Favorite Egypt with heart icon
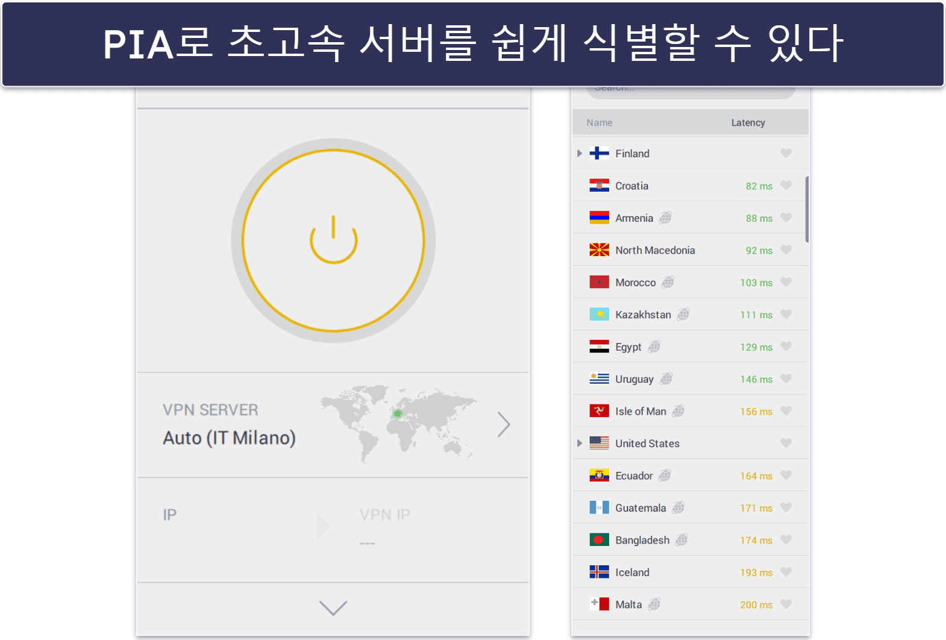946x640 pixels. pyautogui.click(x=786, y=347)
